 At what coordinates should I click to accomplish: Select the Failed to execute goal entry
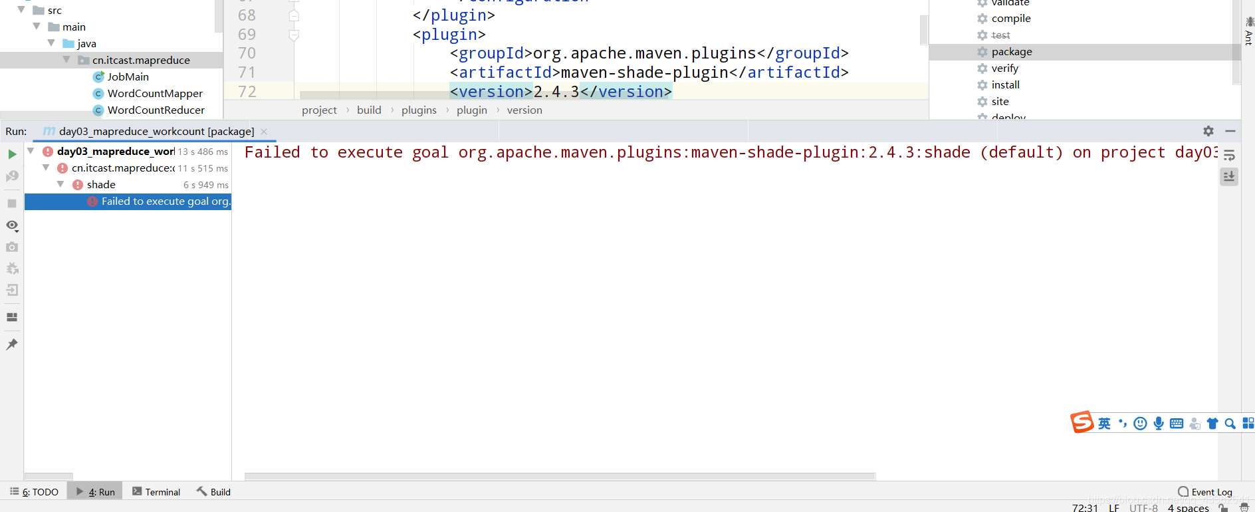click(x=128, y=201)
